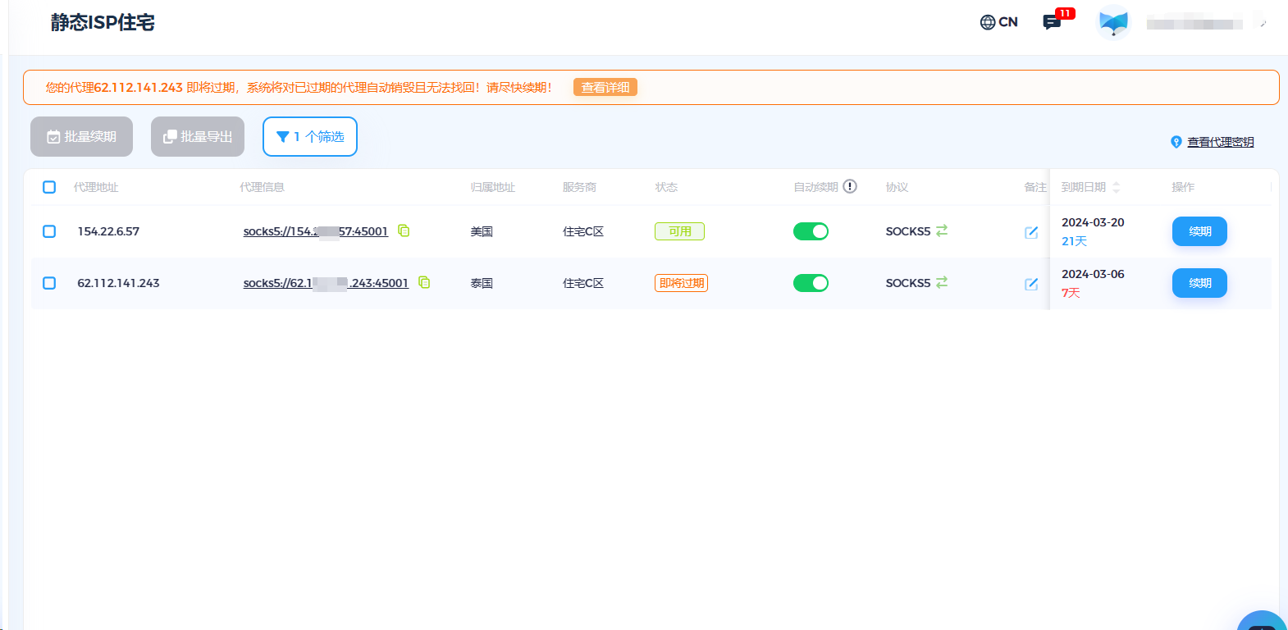
Task: Click SOCKS5 text in 154.22.6.57 row
Action: [x=908, y=231]
